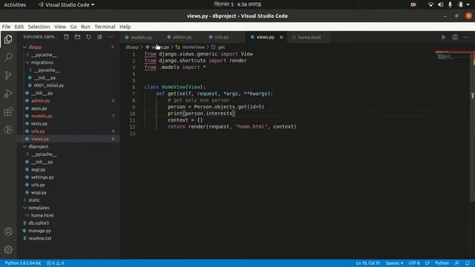This screenshot has height=267, width=475.
Task: Click Ln 10, Col 31 cursor position
Action: coord(368,263)
